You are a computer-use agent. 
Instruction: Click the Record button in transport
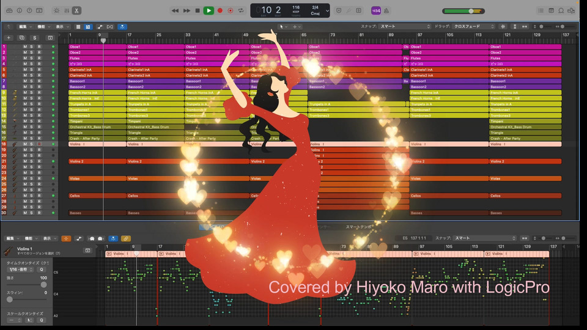pos(220,10)
